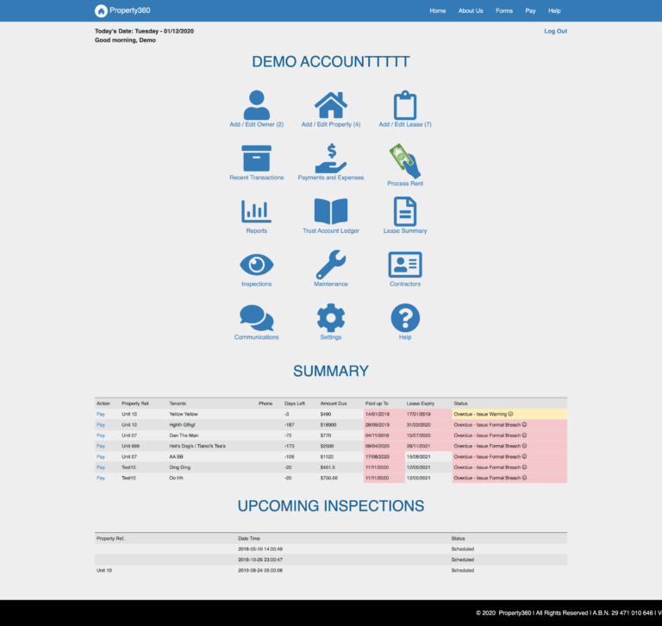
Task: Open the Settings gear icon
Action: tap(331, 318)
